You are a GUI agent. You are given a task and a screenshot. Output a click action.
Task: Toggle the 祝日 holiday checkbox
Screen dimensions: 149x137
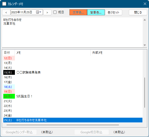(55, 12)
